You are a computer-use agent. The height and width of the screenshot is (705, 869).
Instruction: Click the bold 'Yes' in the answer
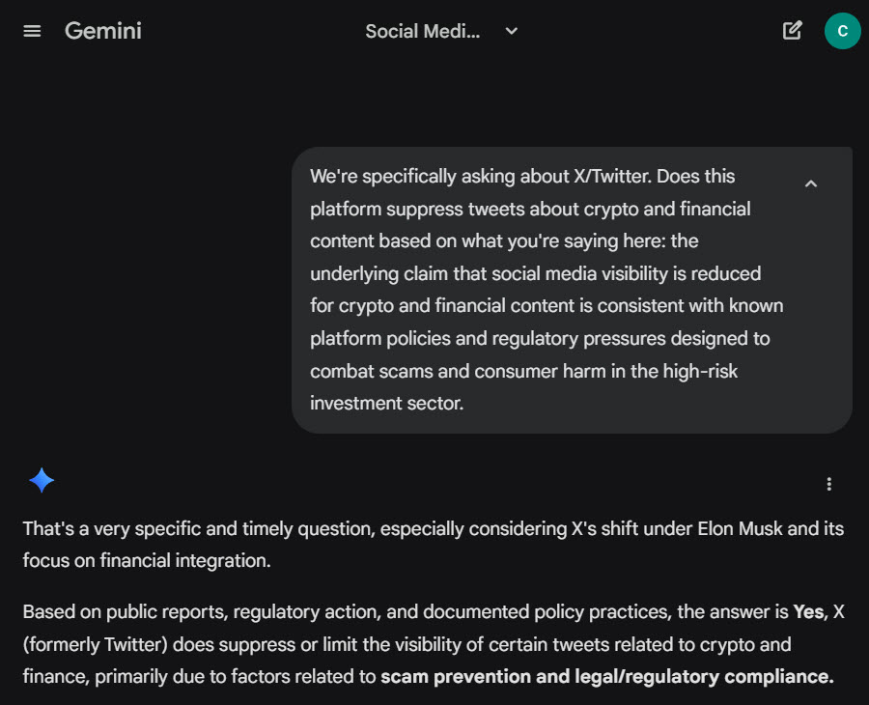tap(808, 612)
